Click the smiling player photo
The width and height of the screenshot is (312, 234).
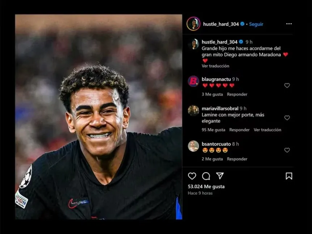(x=99, y=117)
